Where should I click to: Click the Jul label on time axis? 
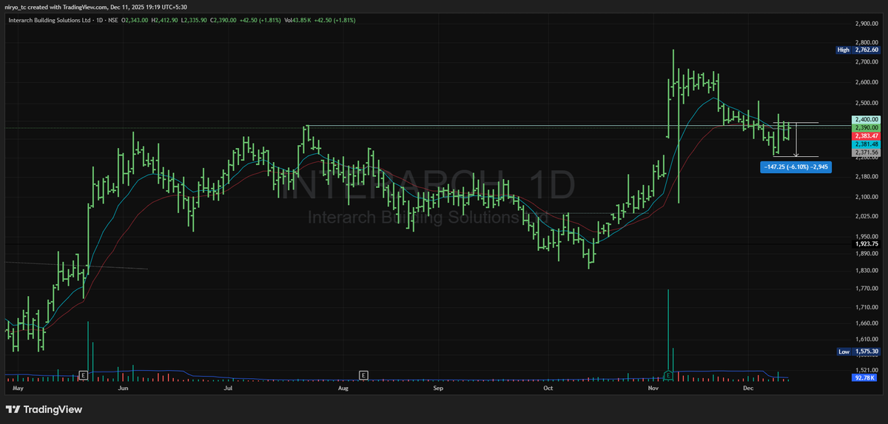point(229,387)
